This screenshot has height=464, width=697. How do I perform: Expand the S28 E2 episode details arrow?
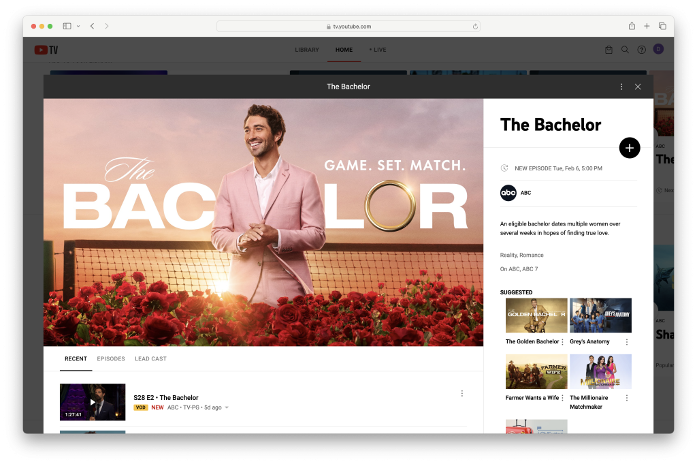pyautogui.click(x=227, y=407)
